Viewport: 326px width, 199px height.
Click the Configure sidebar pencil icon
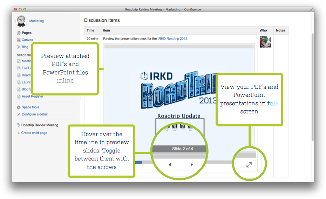pyautogui.click(x=19, y=115)
